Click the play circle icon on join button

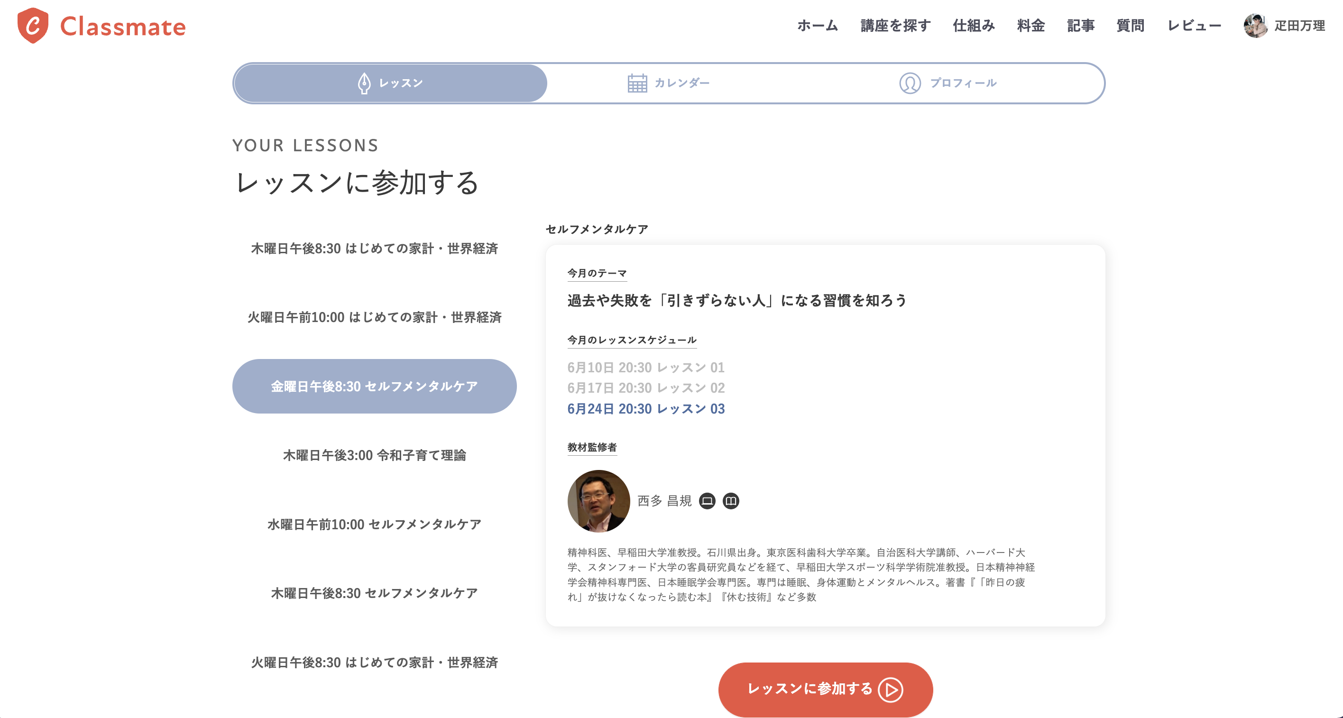click(x=891, y=690)
